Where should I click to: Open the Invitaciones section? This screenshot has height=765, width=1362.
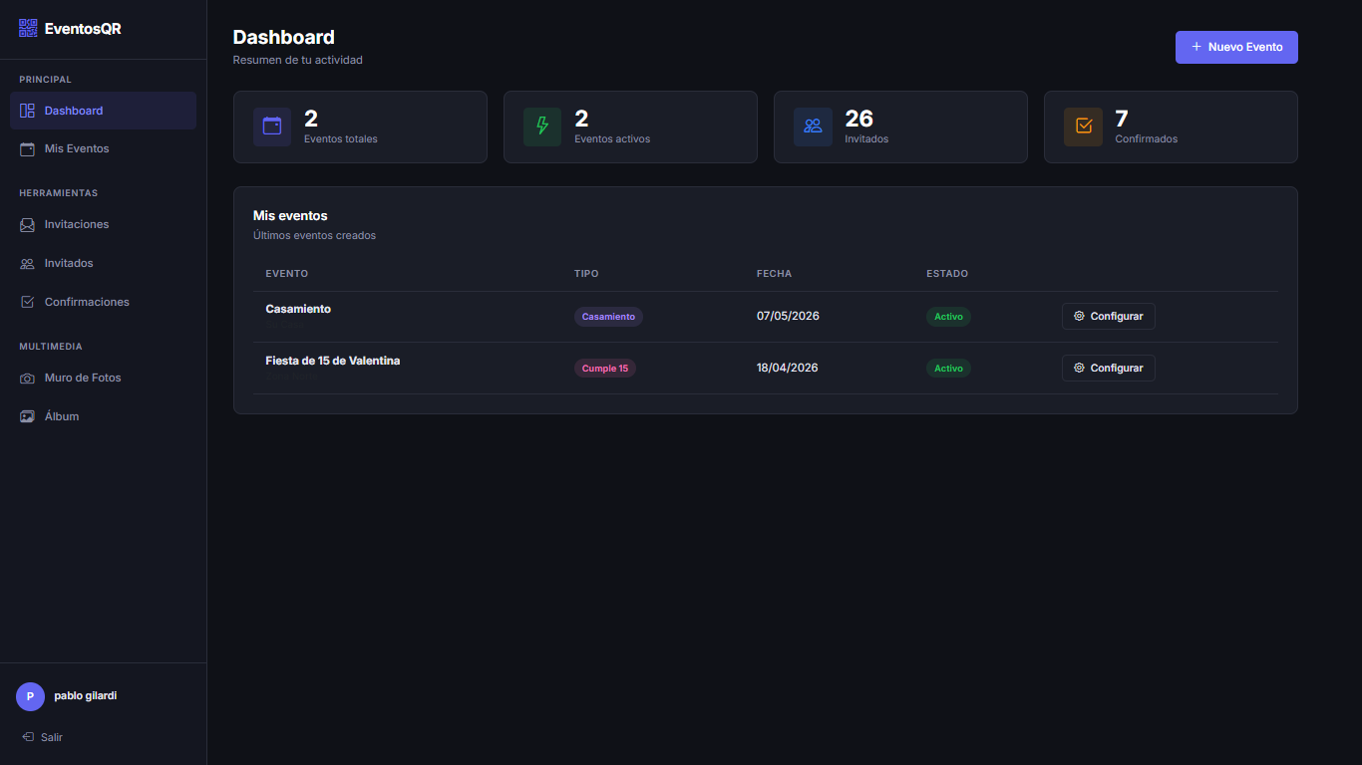(x=76, y=224)
